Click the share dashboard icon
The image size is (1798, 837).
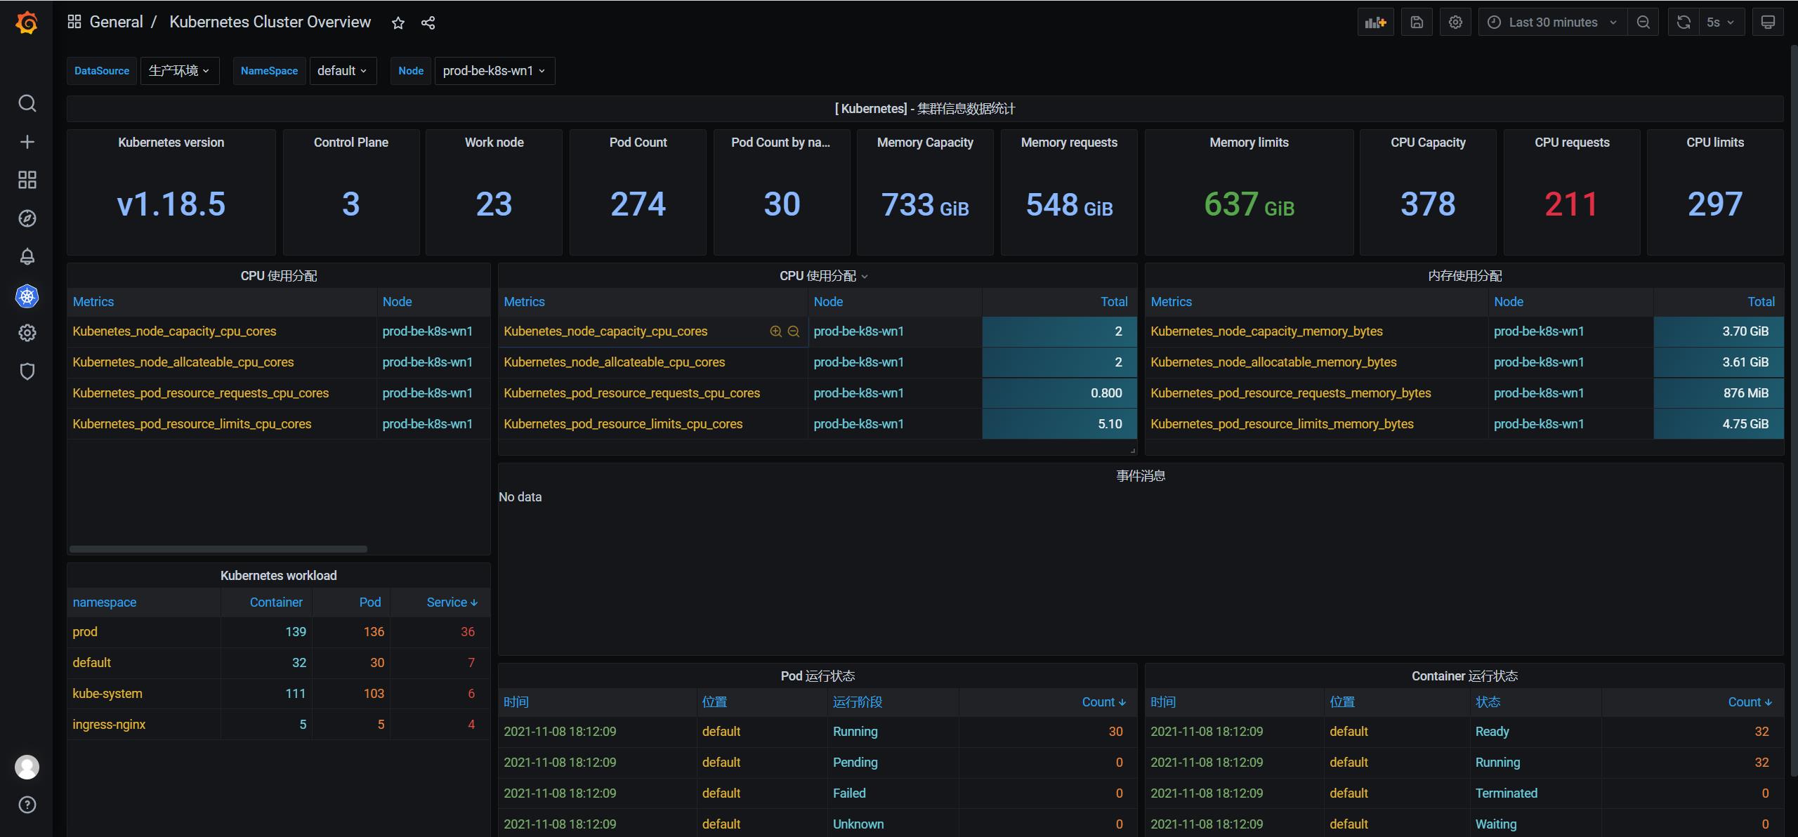click(428, 23)
